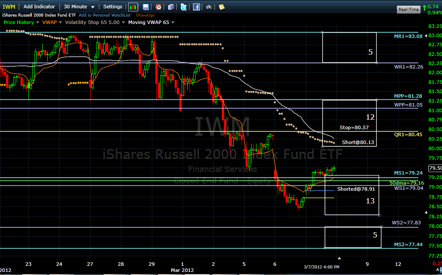Viewport: 442px width, 275px height.
Task: Click the small arrow next to 83.00 price
Action: click(x=426, y=35)
